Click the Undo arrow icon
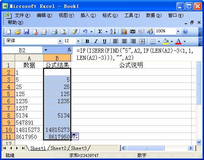The height and width of the screenshot is (160, 204). tap(85, 32)
